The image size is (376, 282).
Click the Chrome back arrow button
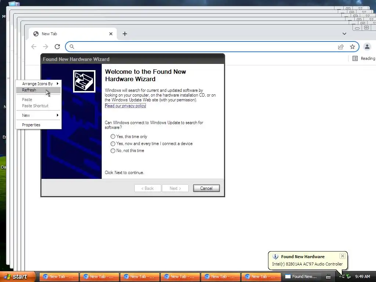[x=34, y=47]
